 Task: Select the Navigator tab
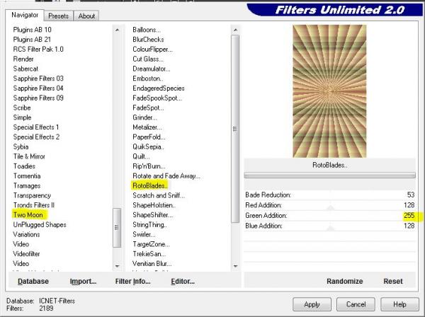pyautogui.click(x=25, y=15)
